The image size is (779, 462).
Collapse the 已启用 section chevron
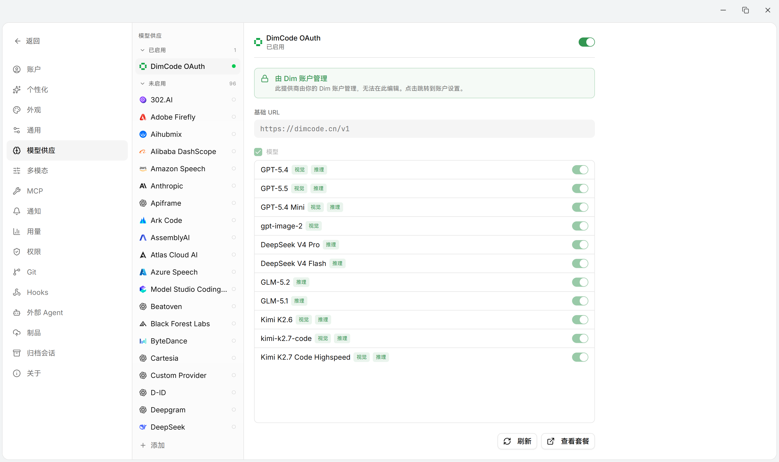tap(143, 50)
